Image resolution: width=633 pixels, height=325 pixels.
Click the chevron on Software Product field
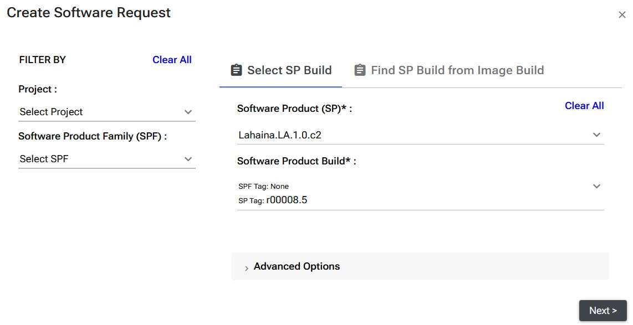point(597,134)
